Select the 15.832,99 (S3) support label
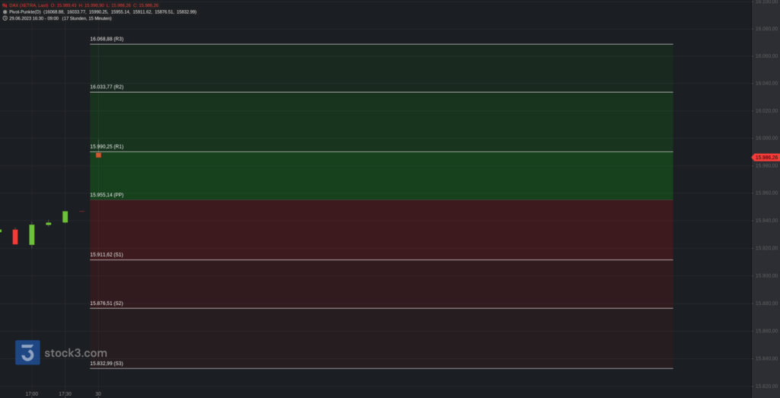Viewport: 780px width, 398px height. (x=107, y=363)
